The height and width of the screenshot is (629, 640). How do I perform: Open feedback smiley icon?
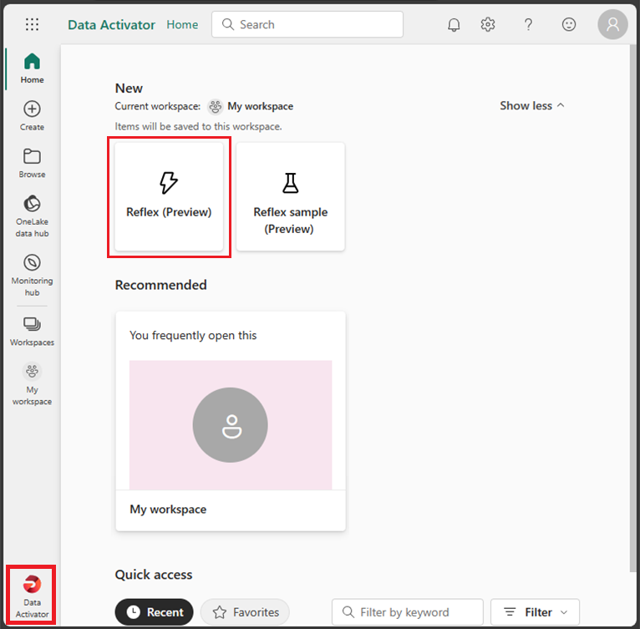click(x=569, y=24)
